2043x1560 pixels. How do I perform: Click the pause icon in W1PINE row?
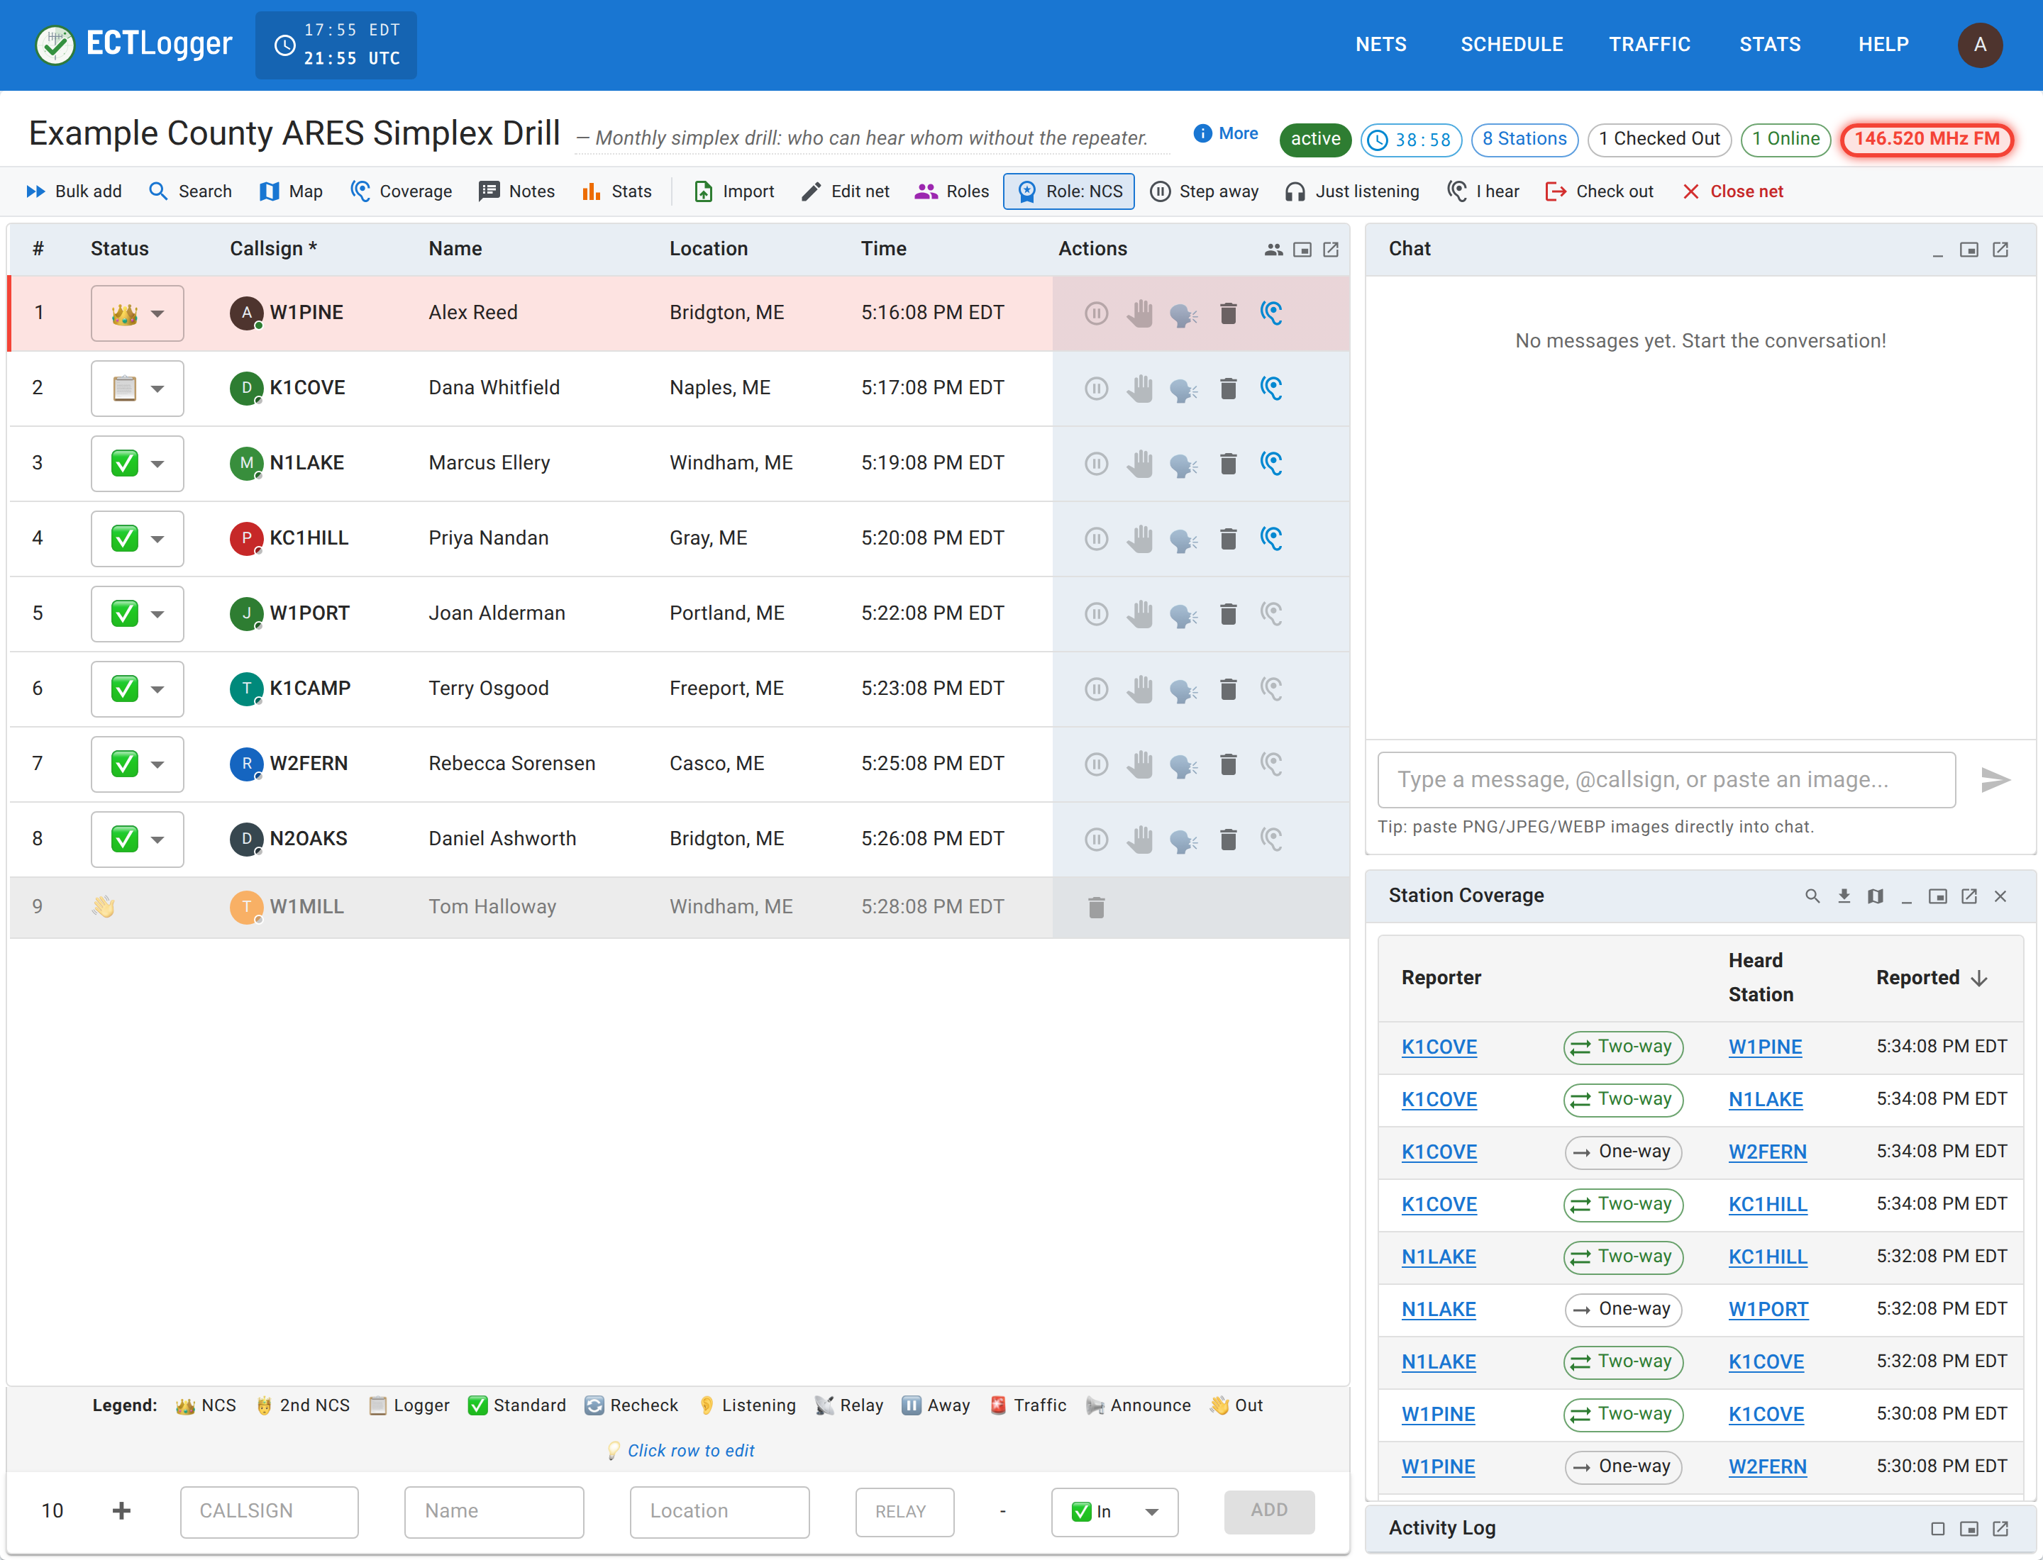(x=1096, y=313)
